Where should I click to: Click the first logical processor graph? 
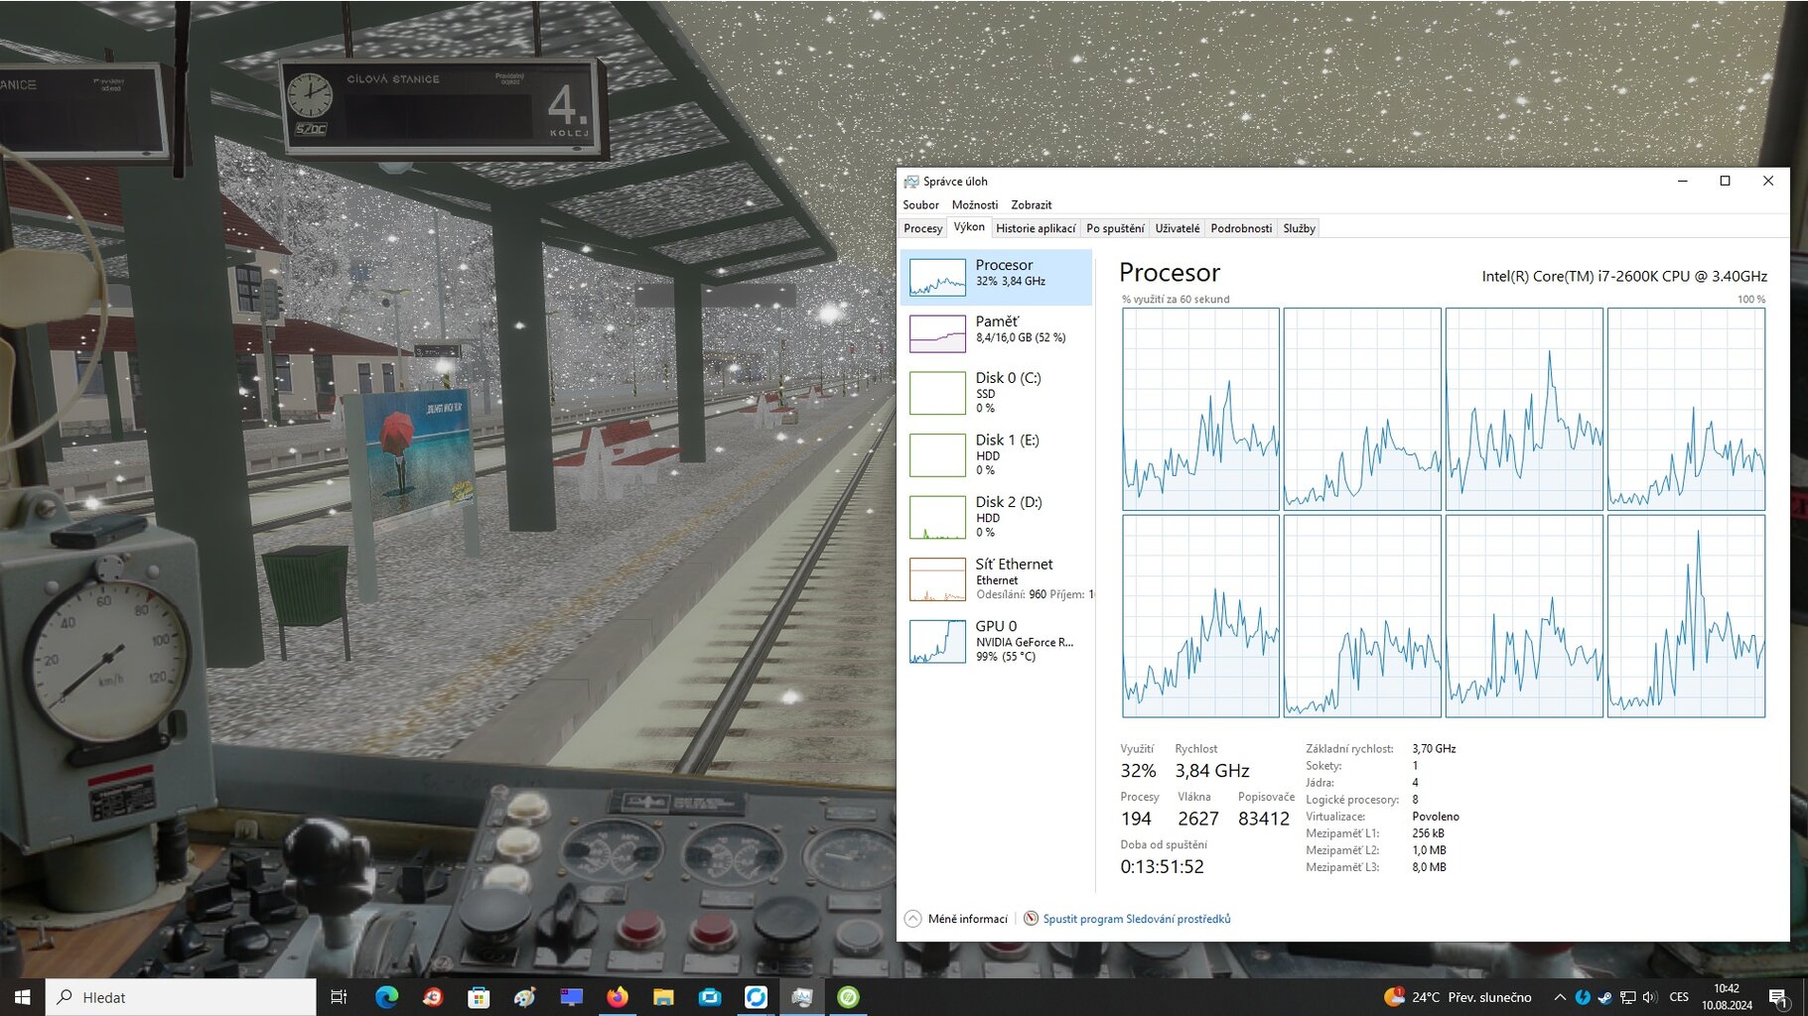(x=1200, y=409)
